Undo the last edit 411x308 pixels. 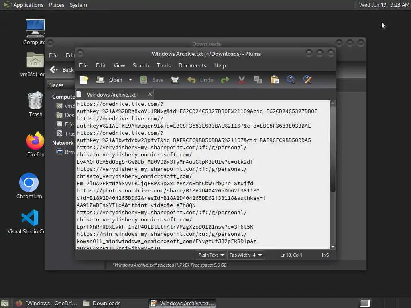click(200, 80)
